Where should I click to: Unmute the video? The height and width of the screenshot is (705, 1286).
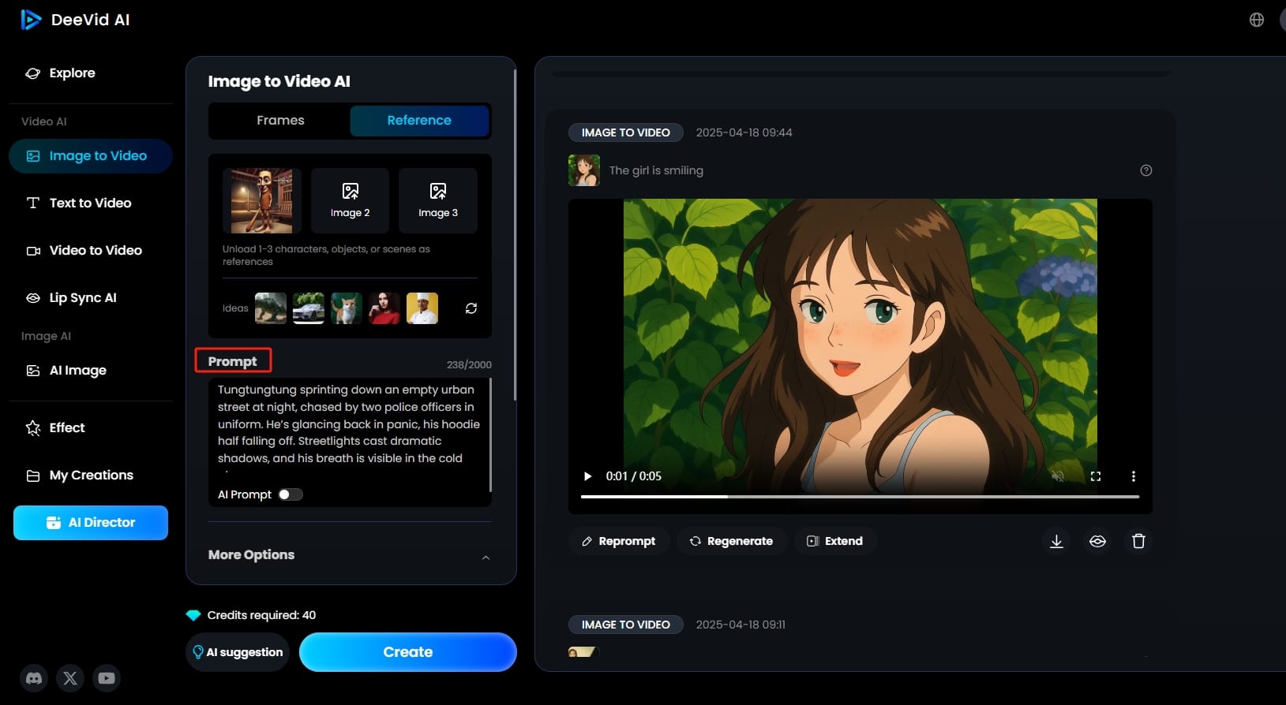(x=1058, y=476)
